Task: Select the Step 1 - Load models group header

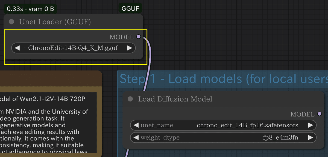Action: click(x=191, y=79)
